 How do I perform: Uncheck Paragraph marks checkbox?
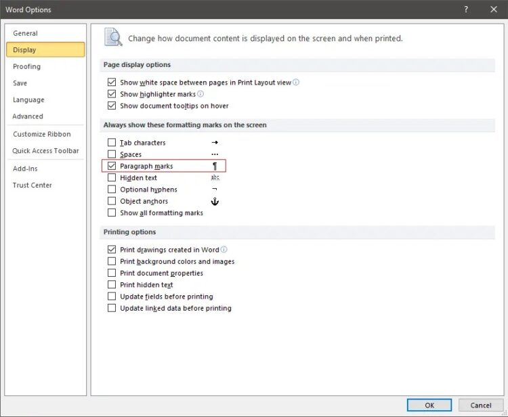112,166
